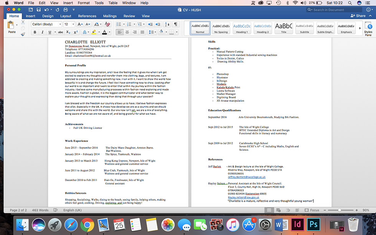
Task: Open the highlight color dropdown arrow
Action: click(99, 32)
